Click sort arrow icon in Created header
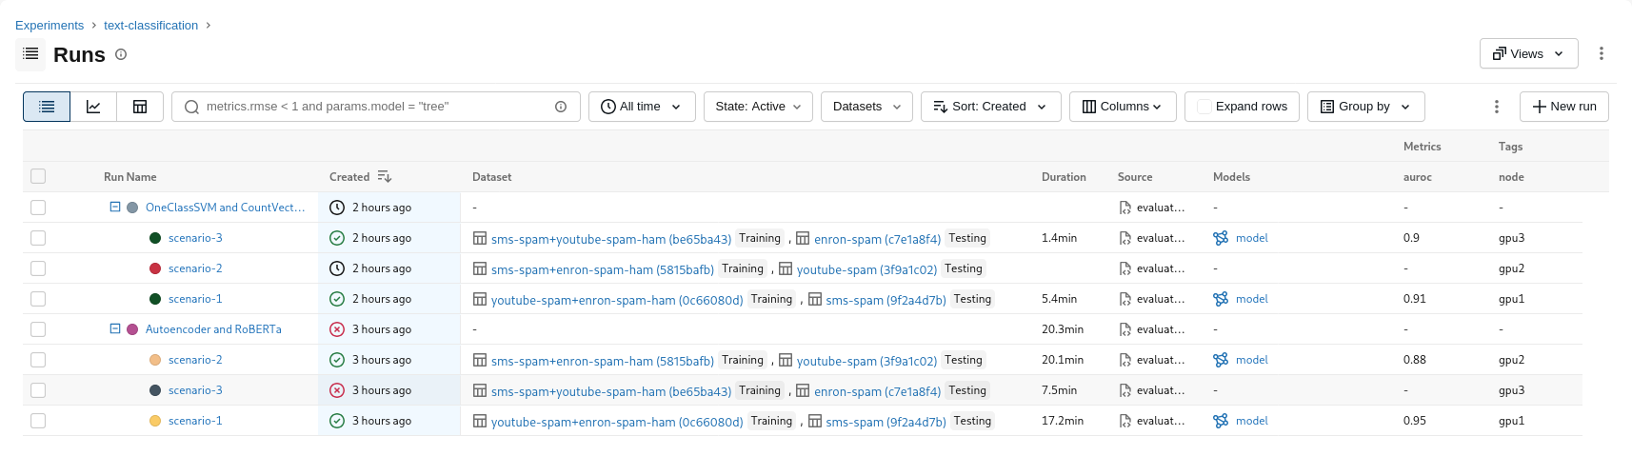This screenshot has height=476, width=1632. (x=384, y=177)
